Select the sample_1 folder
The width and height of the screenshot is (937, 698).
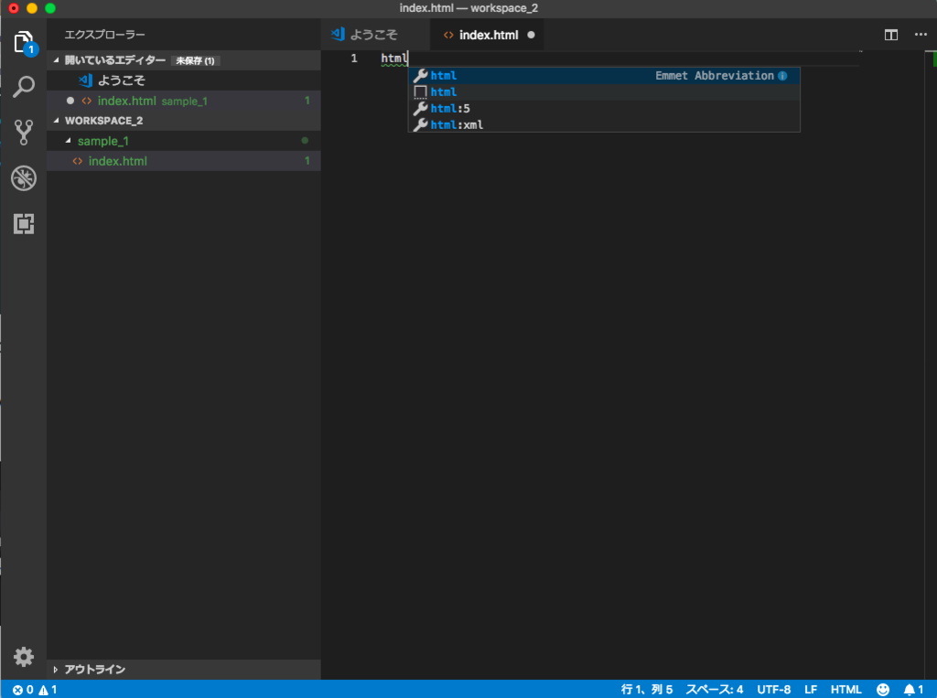point(184,141)
